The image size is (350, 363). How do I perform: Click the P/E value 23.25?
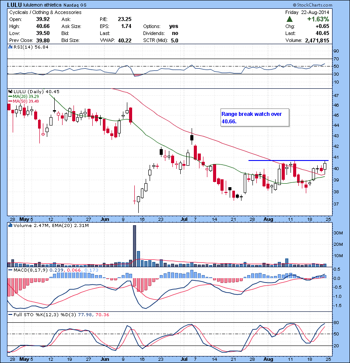pyautogui.click(x=125, y=19)
